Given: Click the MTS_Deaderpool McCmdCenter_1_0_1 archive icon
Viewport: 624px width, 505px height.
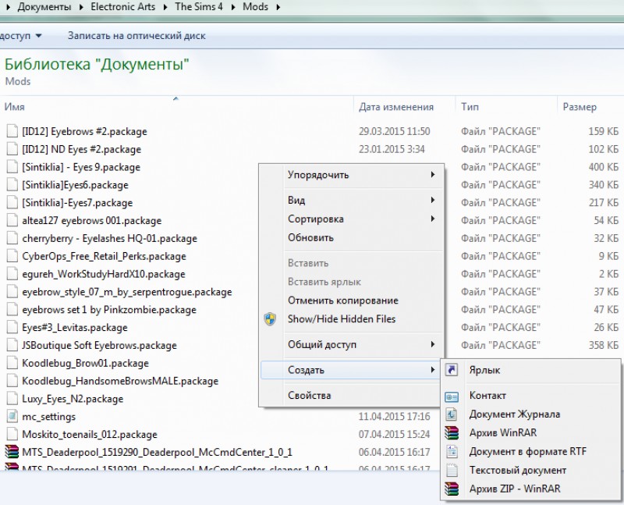Looking at the screenshot, I should (x=12, y=452).
